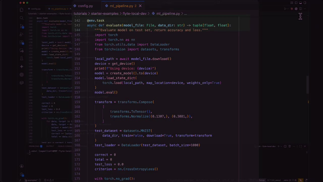Kill the terminal with the trash icon
Image resolution: width=323 pixels, height=182 pixels.
(290, 146)
